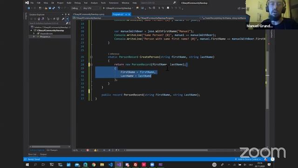This screenshot has height=168, width=298.
Task: Click the undo toolbar icon
Action: 59,8
